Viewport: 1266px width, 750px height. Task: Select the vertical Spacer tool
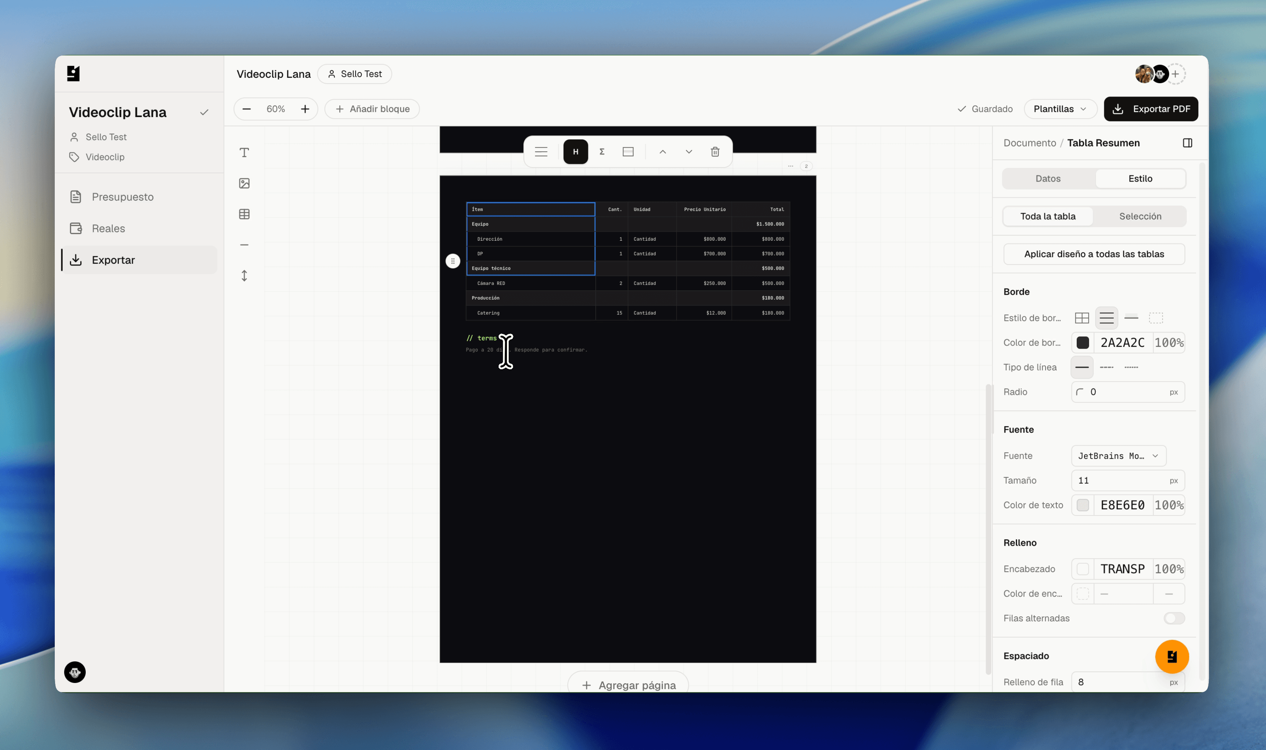point(244,276)
